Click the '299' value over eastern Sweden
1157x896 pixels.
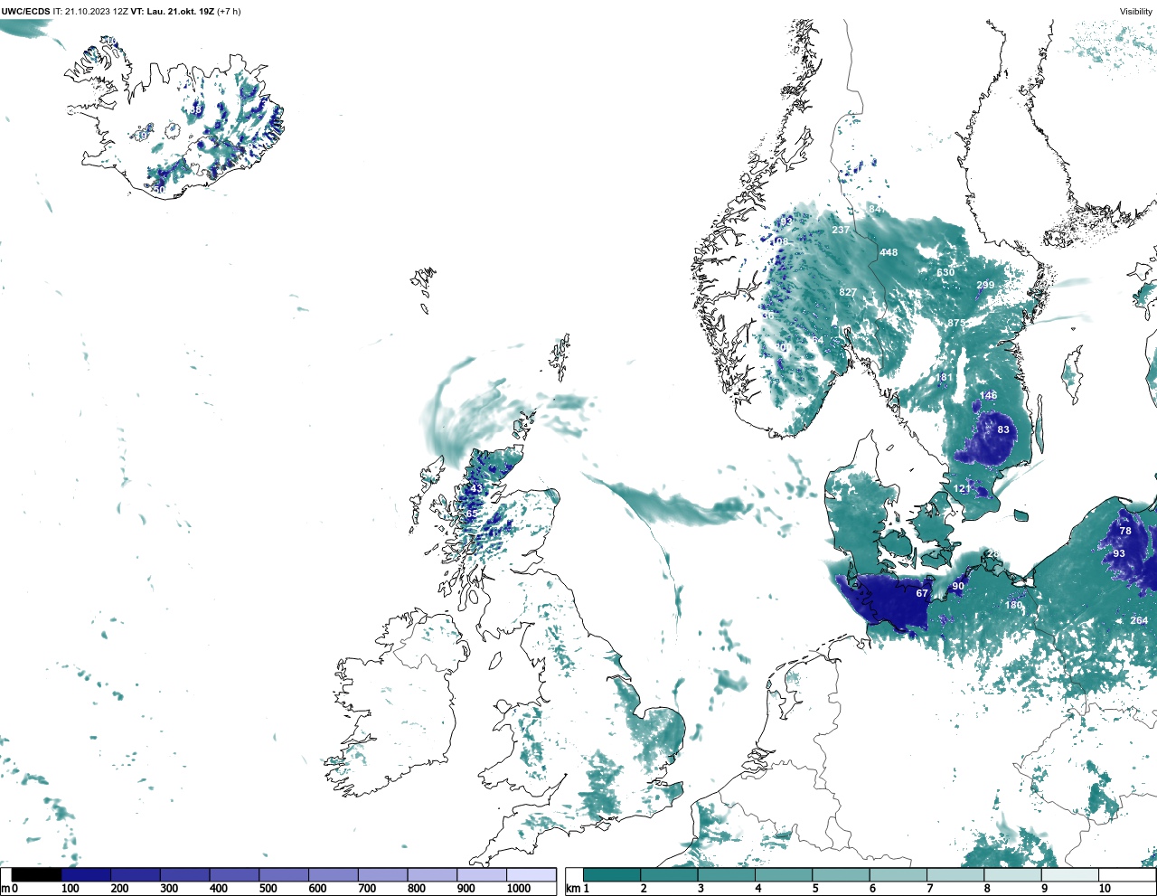tap(985, 285)
